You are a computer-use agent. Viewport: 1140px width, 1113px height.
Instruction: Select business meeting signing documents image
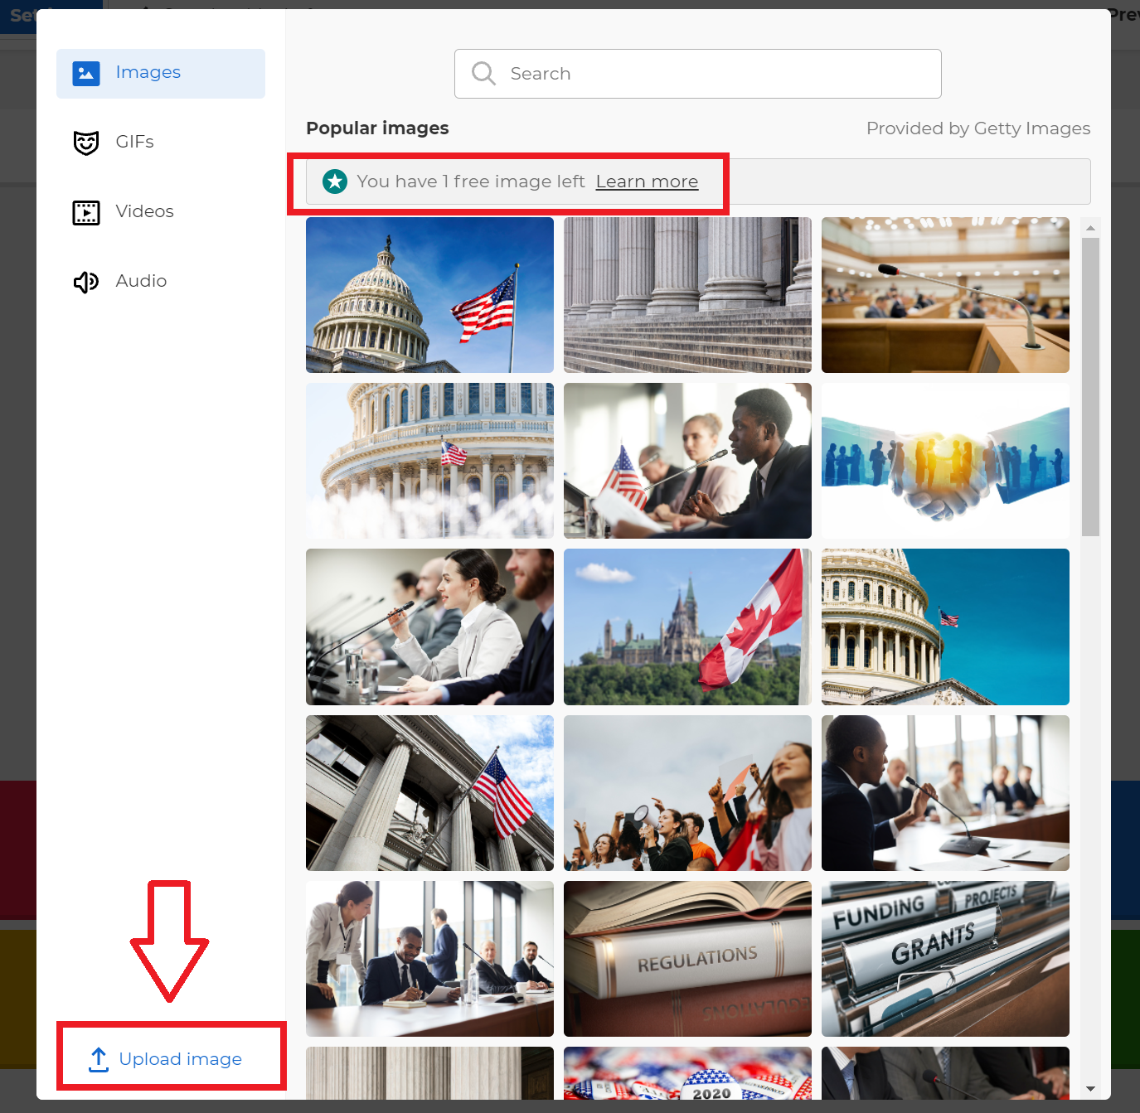[429, 959]
